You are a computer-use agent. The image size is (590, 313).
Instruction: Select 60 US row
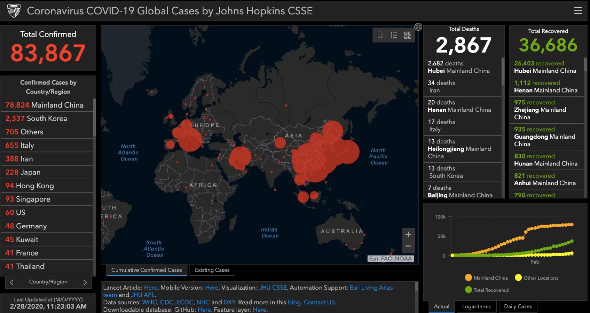click(47, 212)
